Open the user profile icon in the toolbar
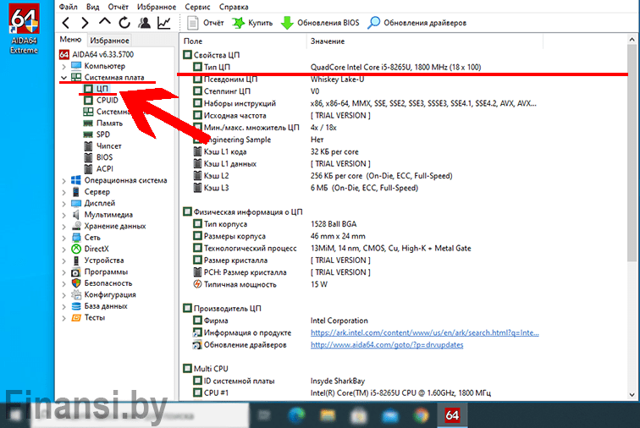 tap(144, 23)
